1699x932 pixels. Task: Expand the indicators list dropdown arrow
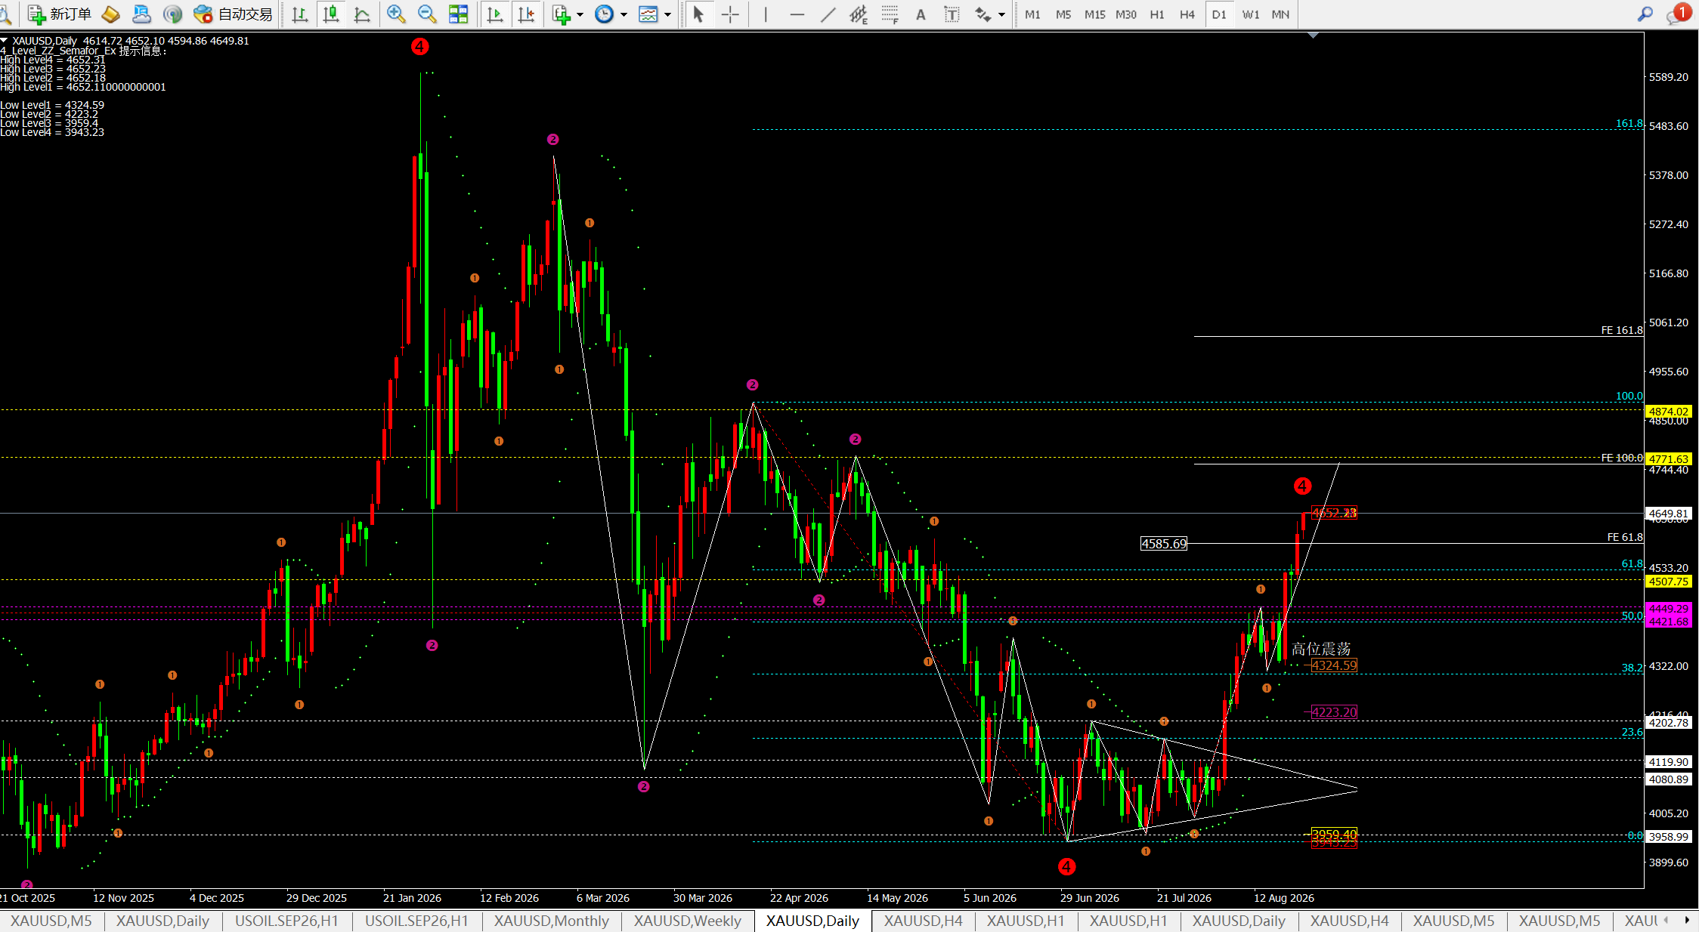click(580, 14)
